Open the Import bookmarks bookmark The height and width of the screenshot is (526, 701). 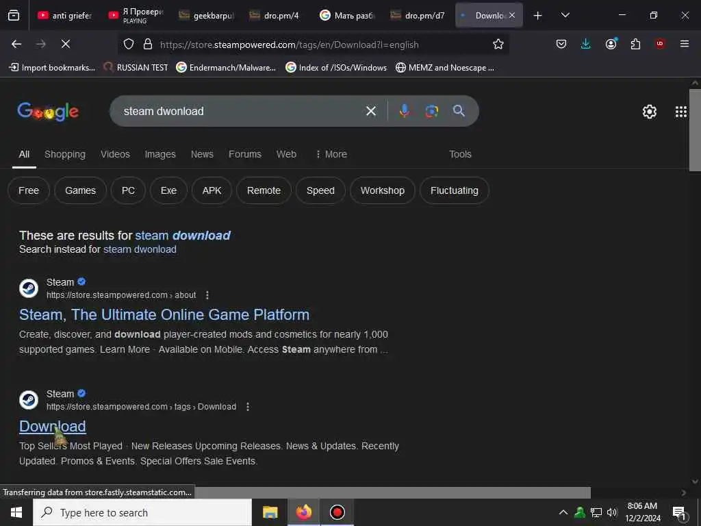(52, 68)
